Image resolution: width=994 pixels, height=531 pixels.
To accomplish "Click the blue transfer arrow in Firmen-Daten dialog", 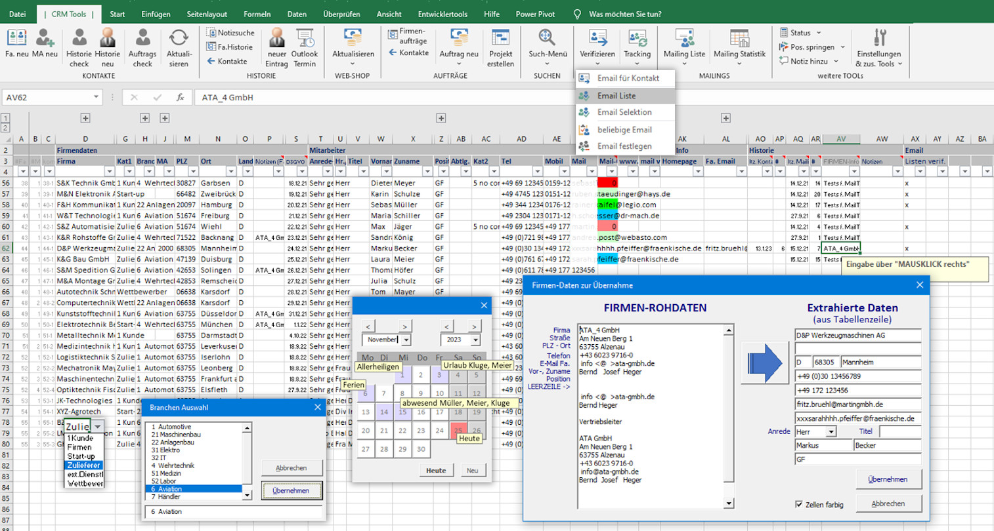I will pyautogui.click(x=765, y=362).
